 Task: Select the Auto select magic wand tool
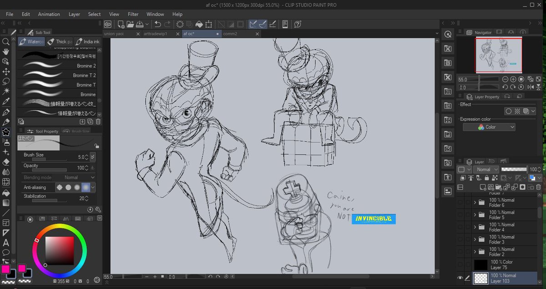point(6,91)
